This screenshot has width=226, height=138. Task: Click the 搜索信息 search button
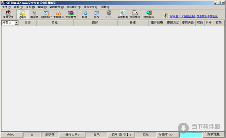[x=214, y=134]
